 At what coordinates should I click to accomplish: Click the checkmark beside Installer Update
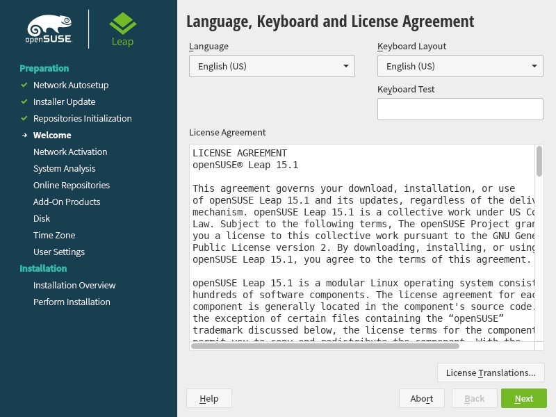pos(24,101)
